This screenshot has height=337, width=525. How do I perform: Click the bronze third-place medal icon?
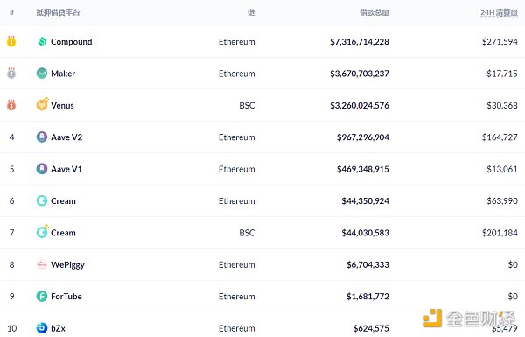(x=11, y=105)
